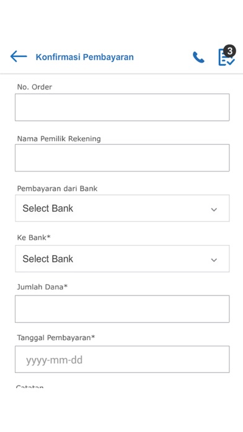Tap the back arrow icon
Viewport: 243px width, 432px height.
pyautogui.click(x=19, y=56)
